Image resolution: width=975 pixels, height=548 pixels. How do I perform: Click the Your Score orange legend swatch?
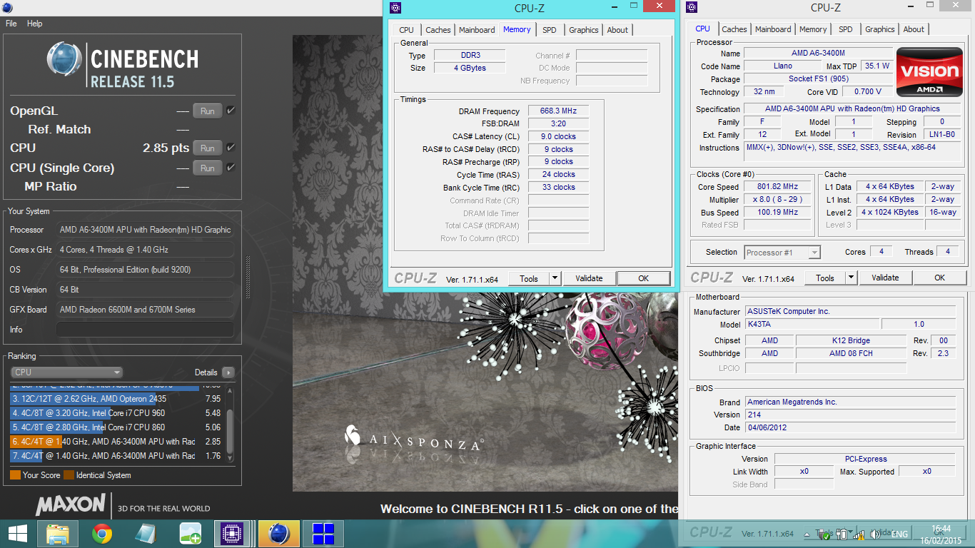pyautogui.click(x=15, y=475)
